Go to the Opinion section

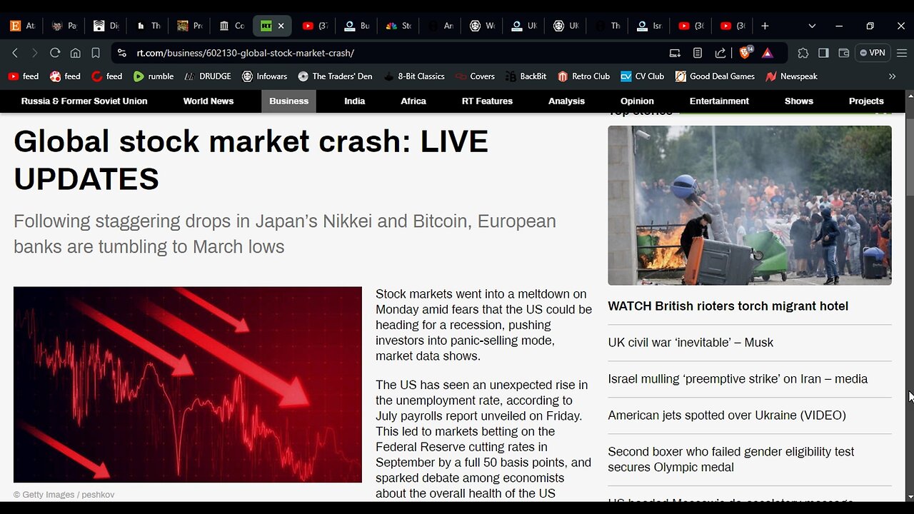pyautogui.click(x=637, y=101)
